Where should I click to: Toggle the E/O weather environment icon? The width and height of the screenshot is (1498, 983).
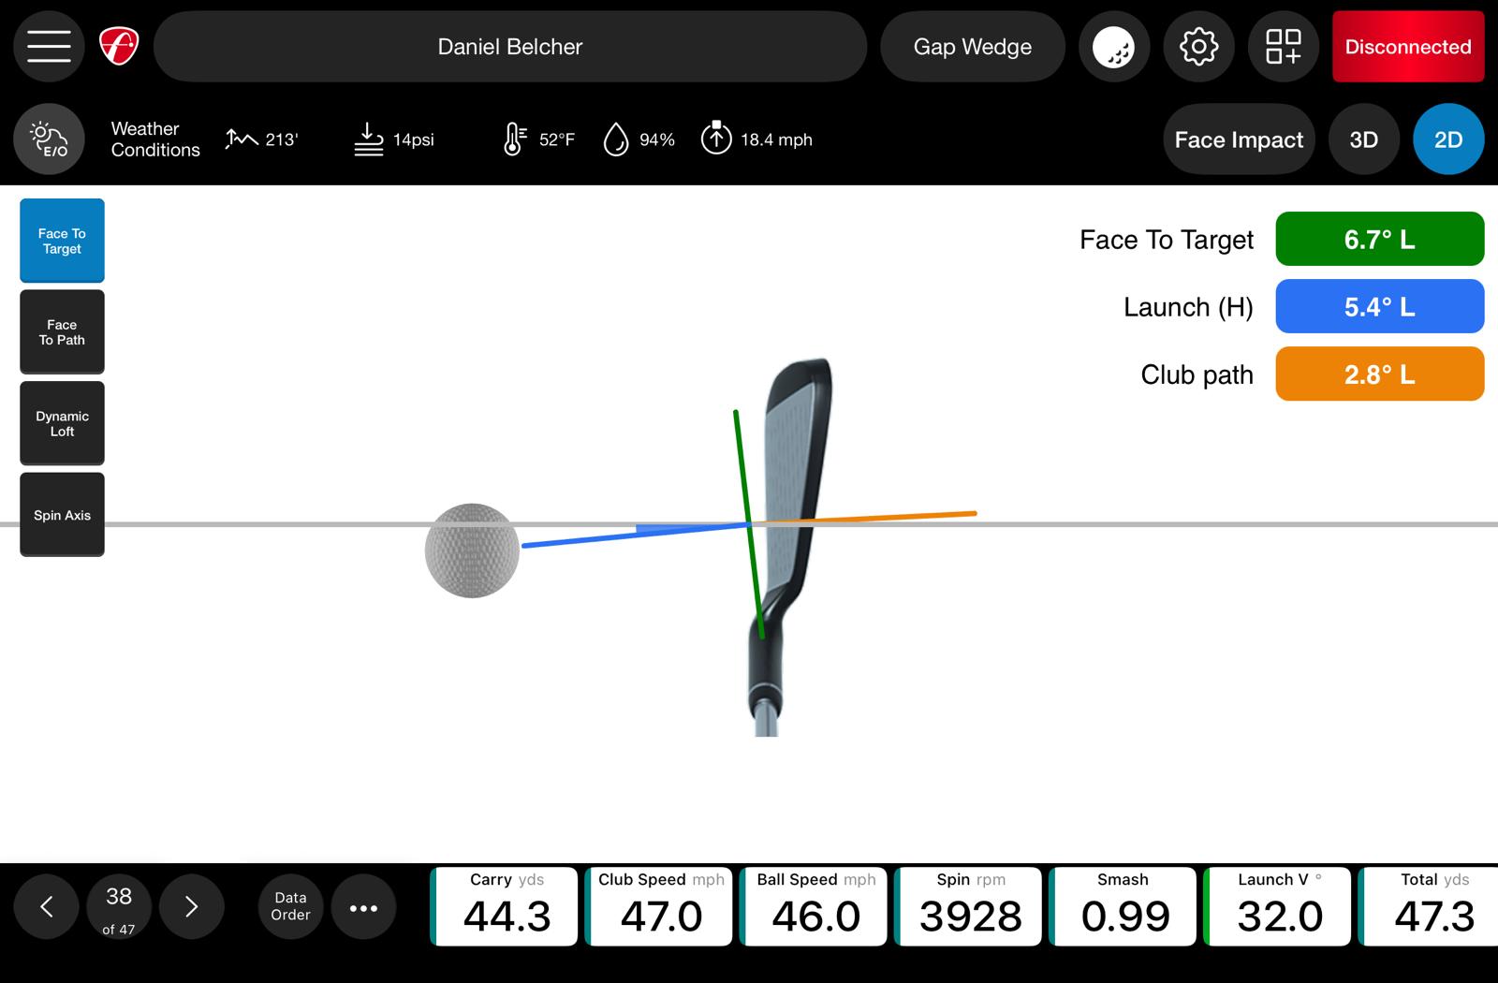[x=49, y=139]
